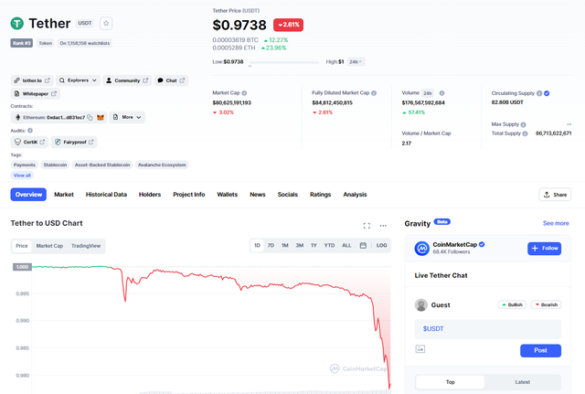
Task: Attach an image to the post
Action: (420, 349)
